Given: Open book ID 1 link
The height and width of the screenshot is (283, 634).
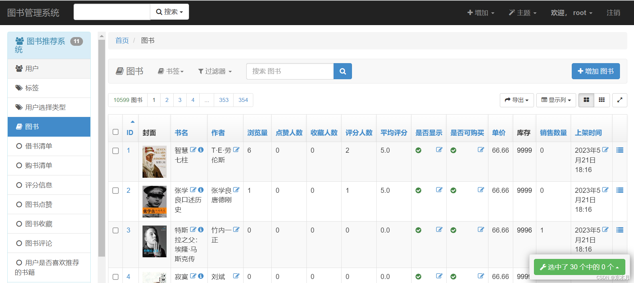Looking at the screenshot, I should pyautogui.click(x=128, y=150).
